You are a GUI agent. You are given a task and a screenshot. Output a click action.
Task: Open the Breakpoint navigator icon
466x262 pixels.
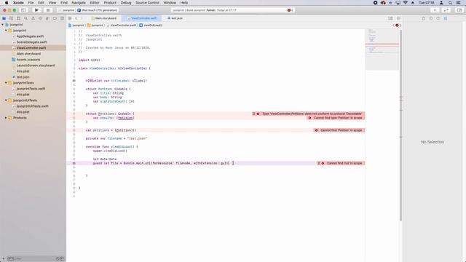[x=55, y=18]
